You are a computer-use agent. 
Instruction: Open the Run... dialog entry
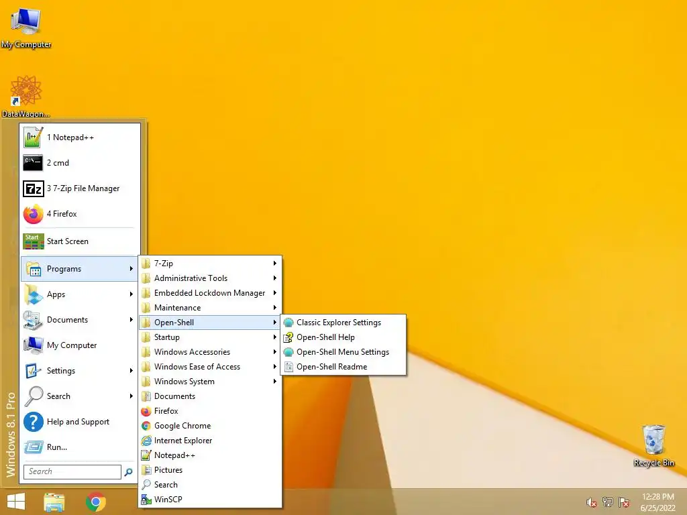coord(80,447)
